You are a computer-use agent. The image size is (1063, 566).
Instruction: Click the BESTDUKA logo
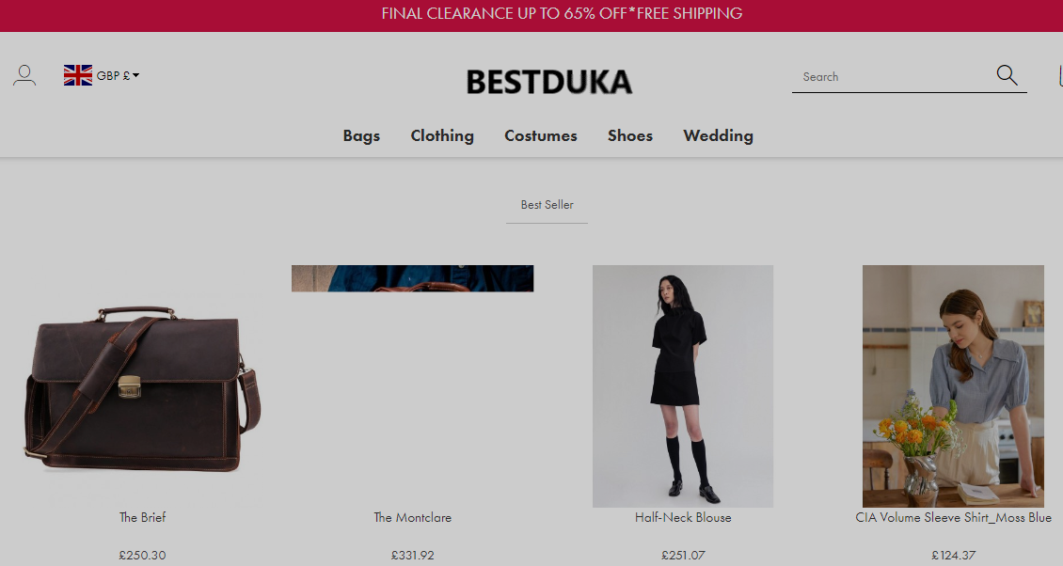[549, 82]
